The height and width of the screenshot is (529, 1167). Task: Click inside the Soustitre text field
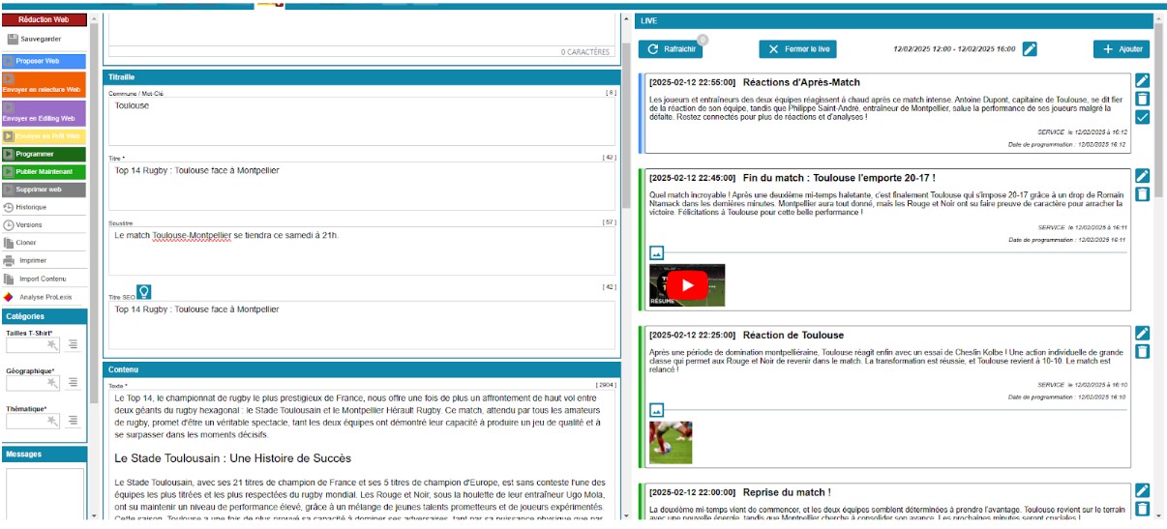(361, 251)
